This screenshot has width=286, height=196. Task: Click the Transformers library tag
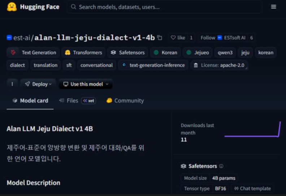point(83,52)
